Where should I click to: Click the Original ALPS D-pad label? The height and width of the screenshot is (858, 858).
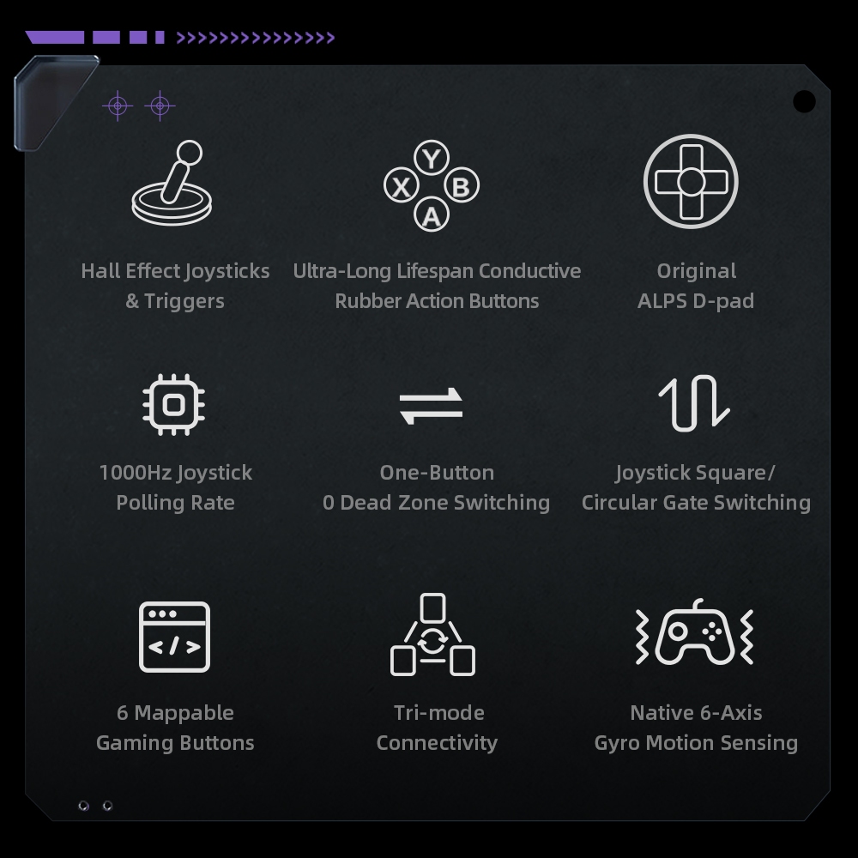pos(696,286)
